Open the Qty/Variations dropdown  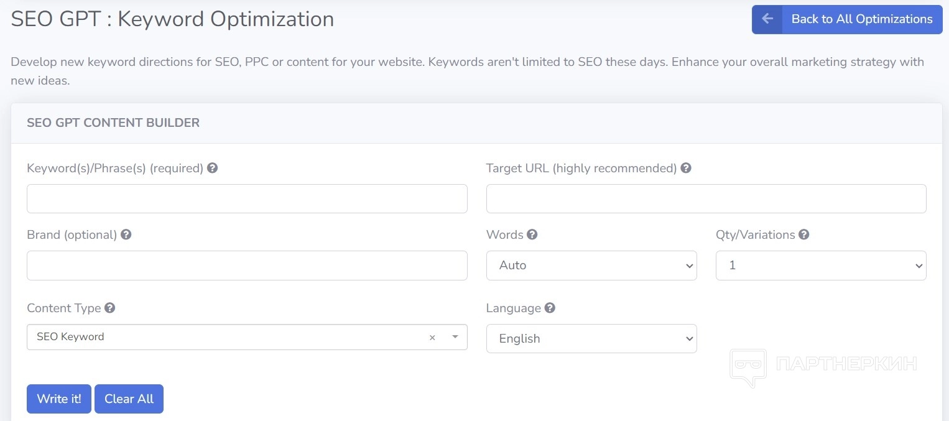(820, 266)
